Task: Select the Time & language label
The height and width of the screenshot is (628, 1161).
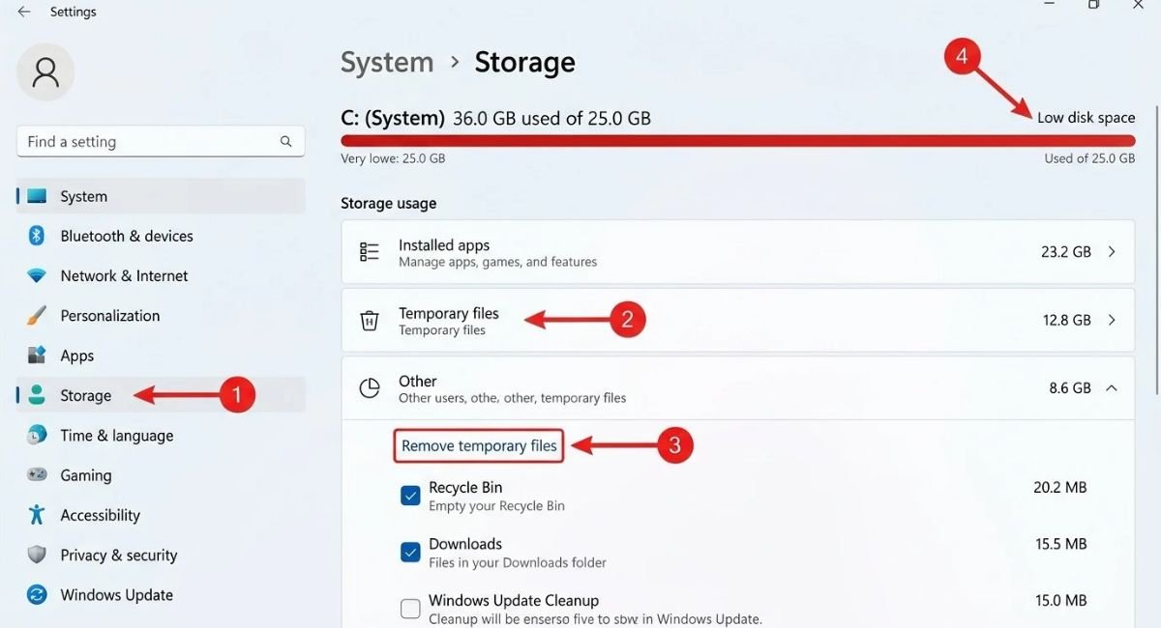Action: [117, 435]
